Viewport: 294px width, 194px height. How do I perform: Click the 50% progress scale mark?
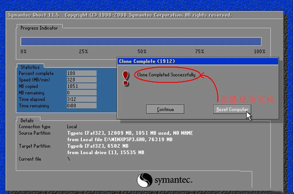coord(142,51)
